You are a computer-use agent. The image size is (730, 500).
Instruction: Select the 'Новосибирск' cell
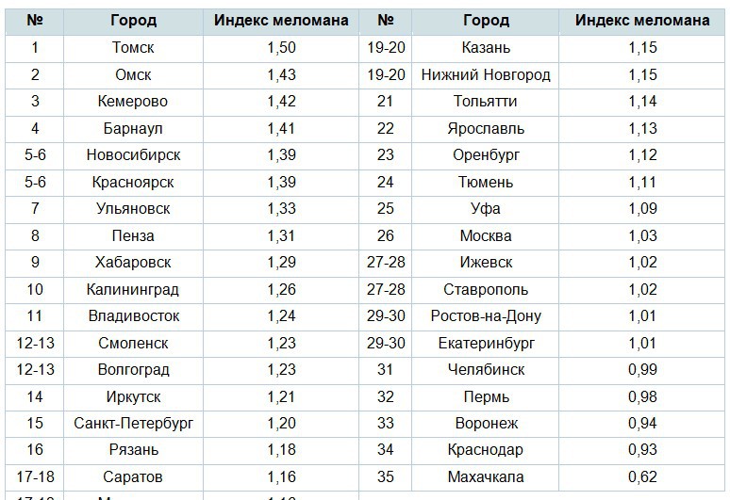click(x=133, y=154)
